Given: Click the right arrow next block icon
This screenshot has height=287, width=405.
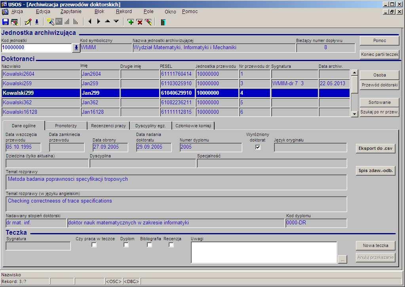Looking at the screenshot, I should tap(99, 21).
